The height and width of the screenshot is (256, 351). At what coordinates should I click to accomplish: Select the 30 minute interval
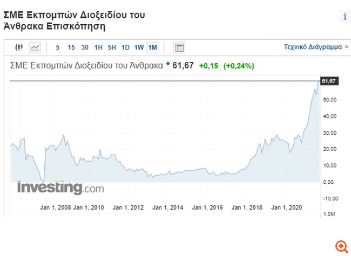[x=85, y=47]
